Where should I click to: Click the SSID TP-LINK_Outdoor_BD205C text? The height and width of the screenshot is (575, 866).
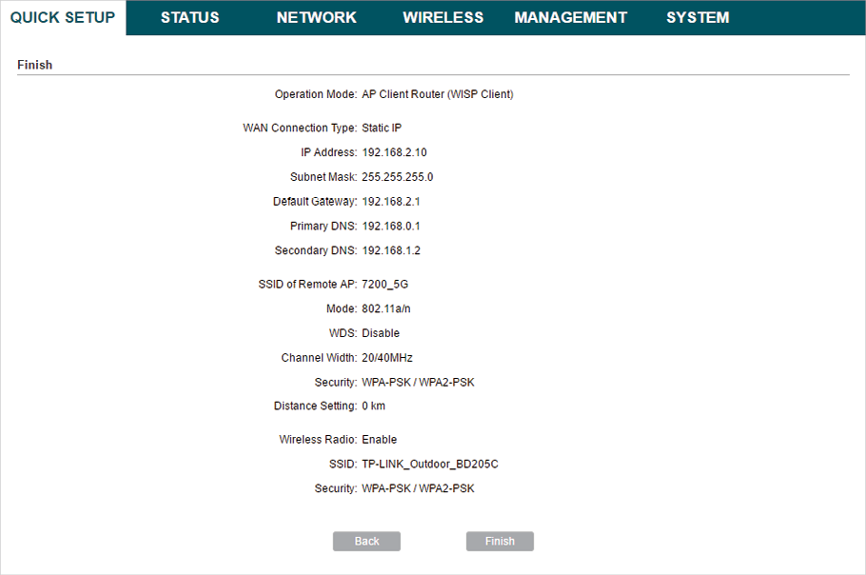pyautogui.click(x=429, y=465)
